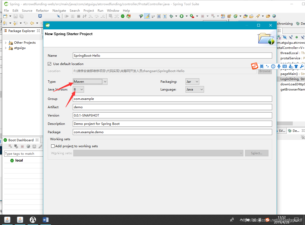Click the green Run play icon
This screenshot has width=305, height=225.
[x=182, y=16]
